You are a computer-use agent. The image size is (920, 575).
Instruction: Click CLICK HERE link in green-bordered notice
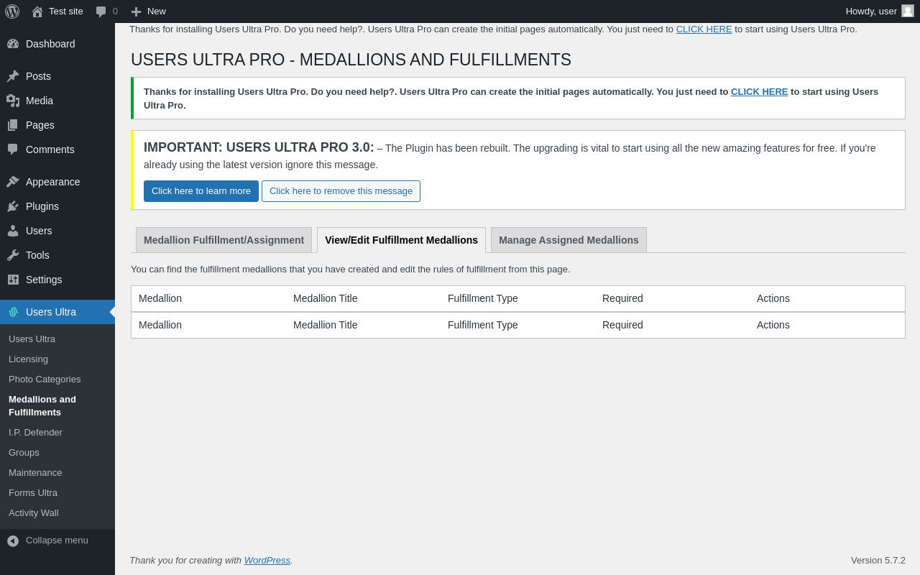tap(759, 92)
